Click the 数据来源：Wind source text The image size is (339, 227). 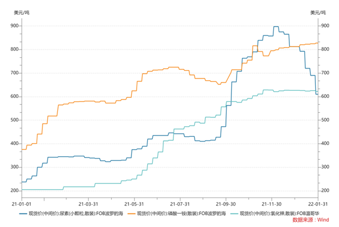pos(311,220)
